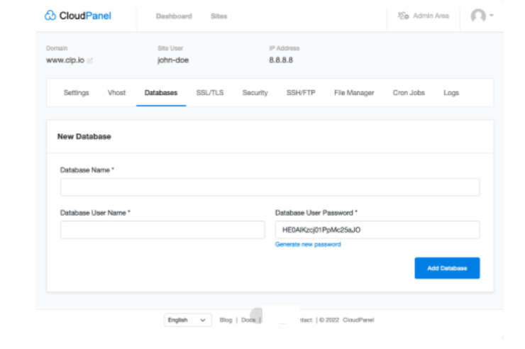
Task: Expand the user account dropdown arrow
Action: 492,16
